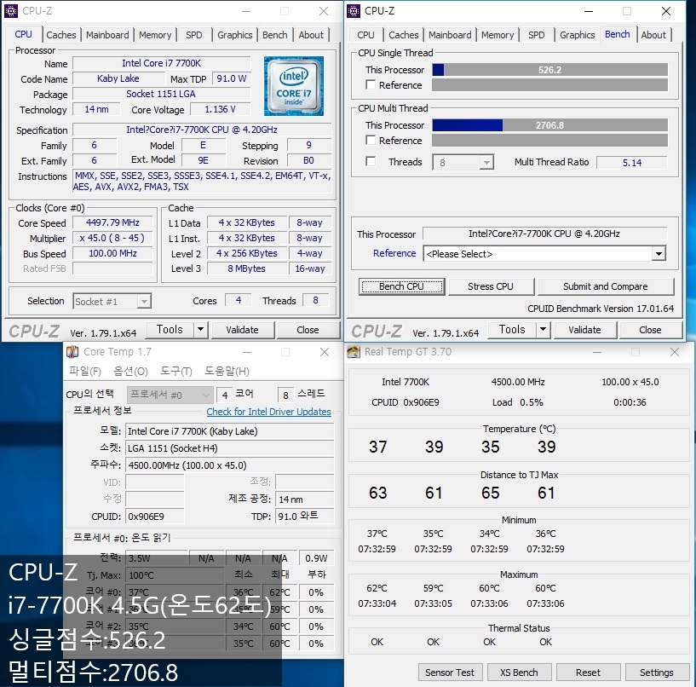Open Core Temp 옵션(O) menu
Image resolution: width=696 pixels, height=687 pixels.
pos(130,371)
